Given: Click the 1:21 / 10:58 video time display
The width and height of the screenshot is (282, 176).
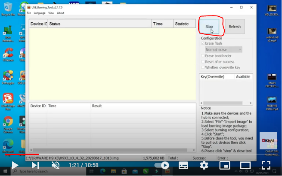Looking at the screenshot, I should pyautogui.click(x=84, y=165).
